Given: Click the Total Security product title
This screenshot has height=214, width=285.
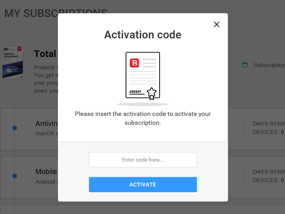Looking at the screenshot, I should tap(46, 54).
